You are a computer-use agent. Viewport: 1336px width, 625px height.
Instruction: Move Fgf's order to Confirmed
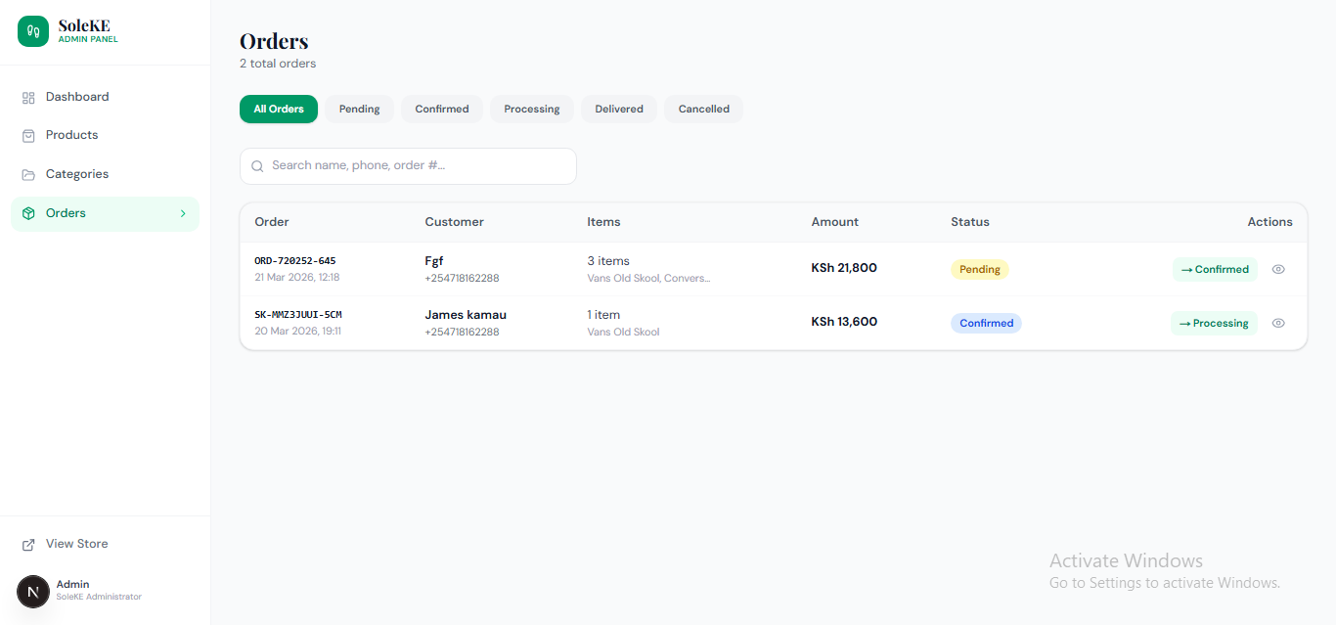point(1215,269)
